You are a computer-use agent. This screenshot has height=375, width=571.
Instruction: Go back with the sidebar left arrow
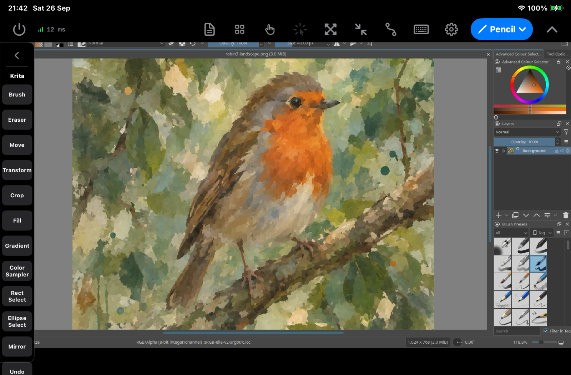[x=17, y=55]
